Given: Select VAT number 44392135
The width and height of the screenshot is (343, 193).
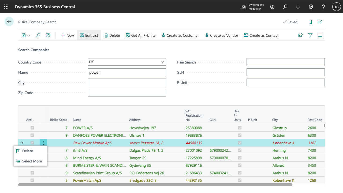Looking at the screenshot, I should click(x=194, y=180).
